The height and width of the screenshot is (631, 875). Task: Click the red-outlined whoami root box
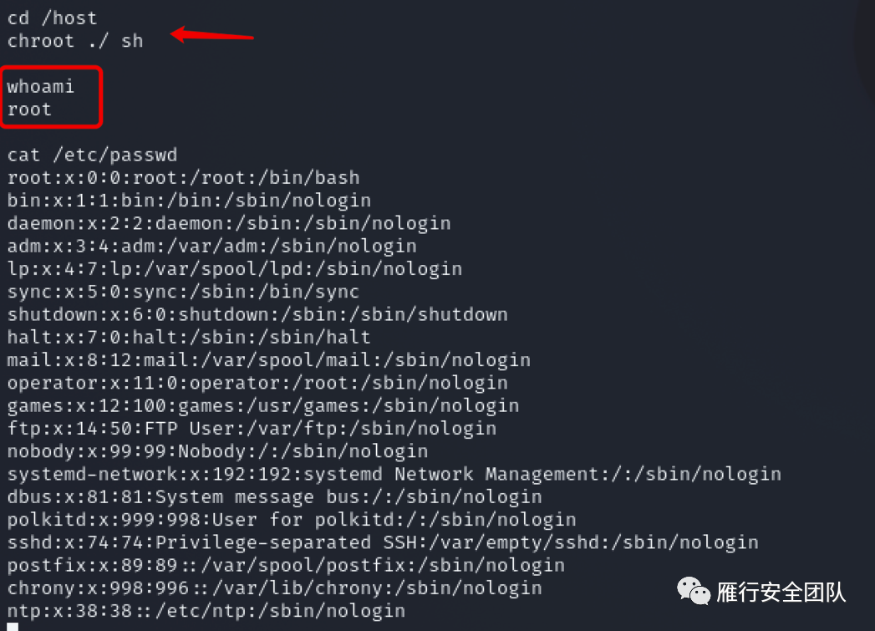(x=52, y=98)
